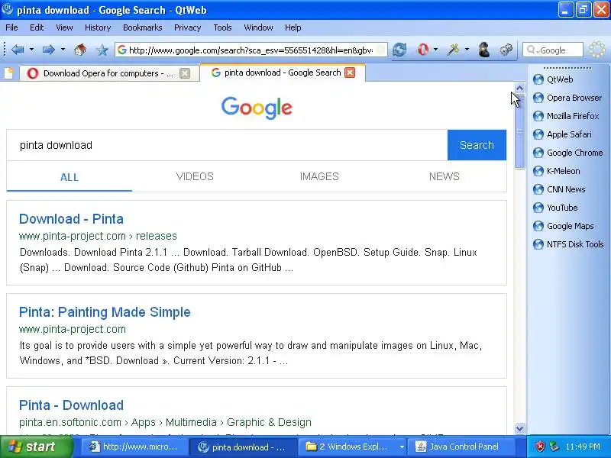Close the pinta download Google Search tab
This screenshot has width=611, height=458.
(350, 73)
